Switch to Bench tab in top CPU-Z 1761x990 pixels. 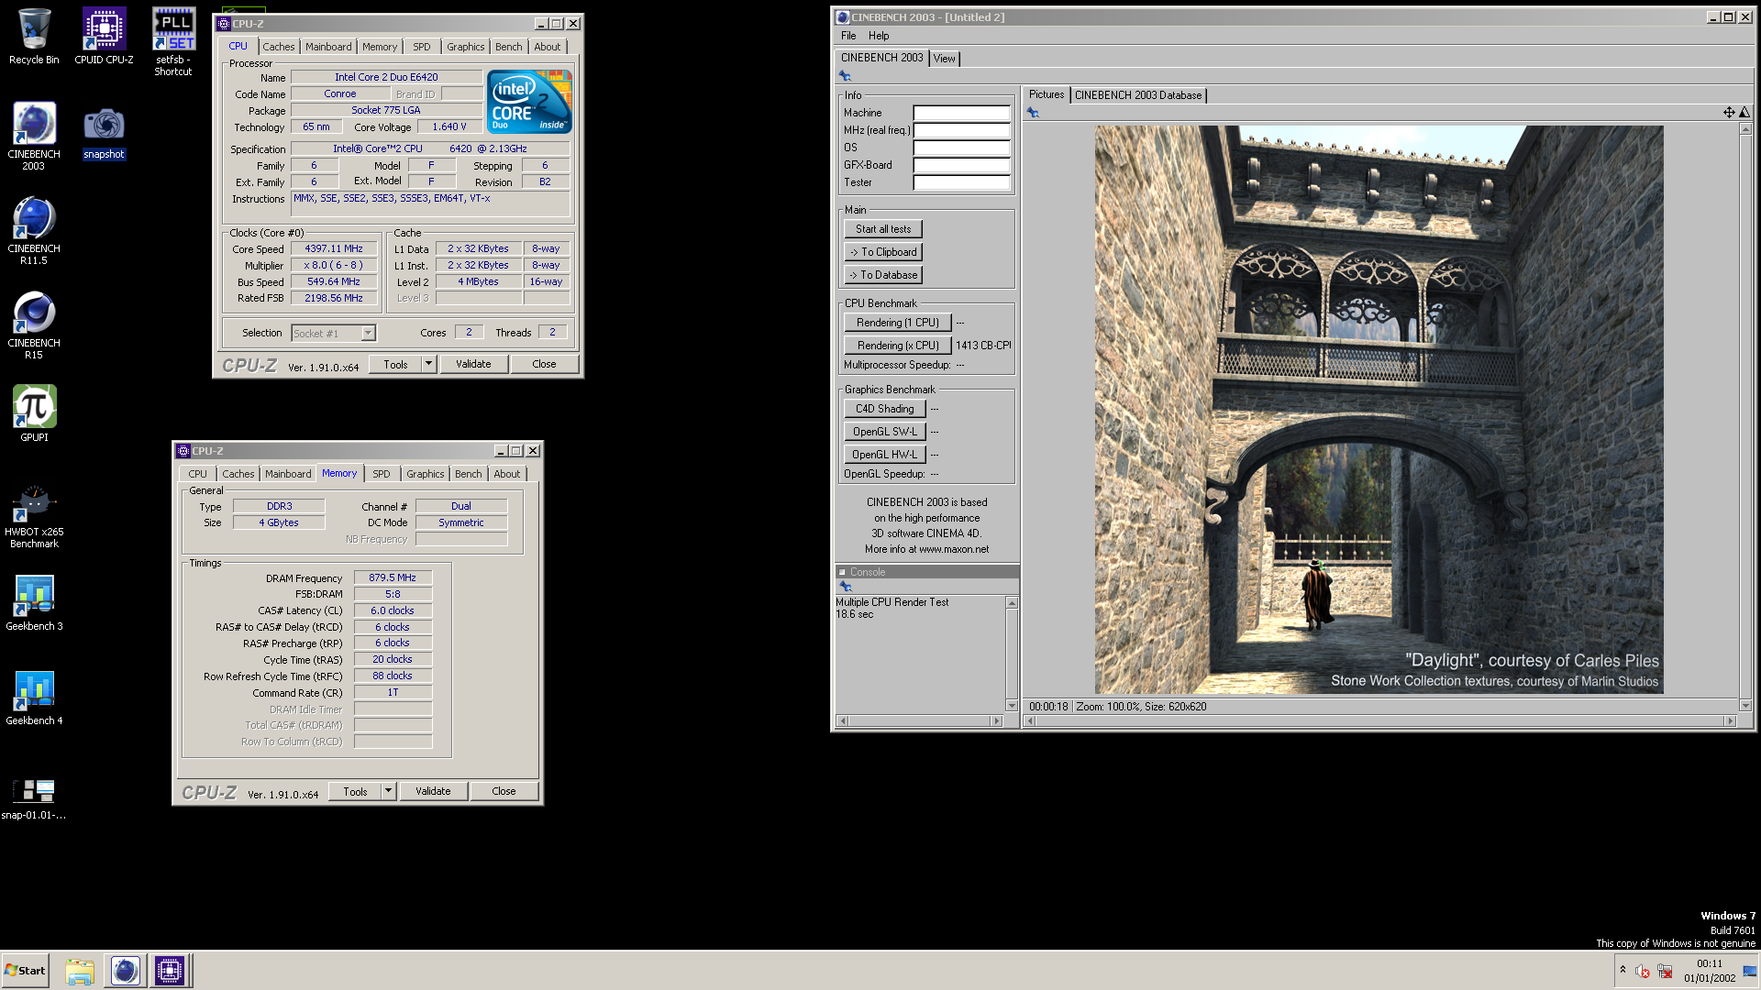508,47
